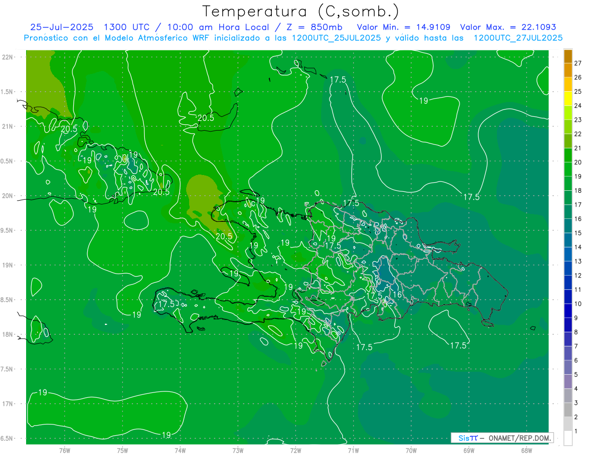The height and width of the screenshot is (457, 591).
Task: Select '1200UTC_27JUL2025' valid-until time
Action: pyautogui.click(x=518, y=38)
